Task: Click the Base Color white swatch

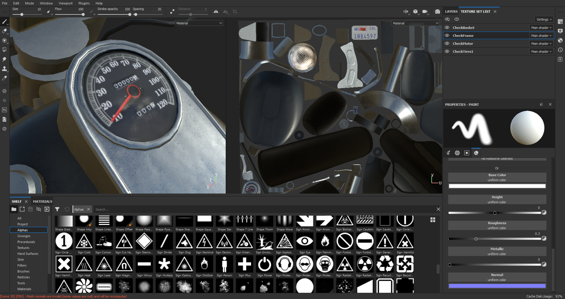Action: pyautogui.click(x=497, y=186)
